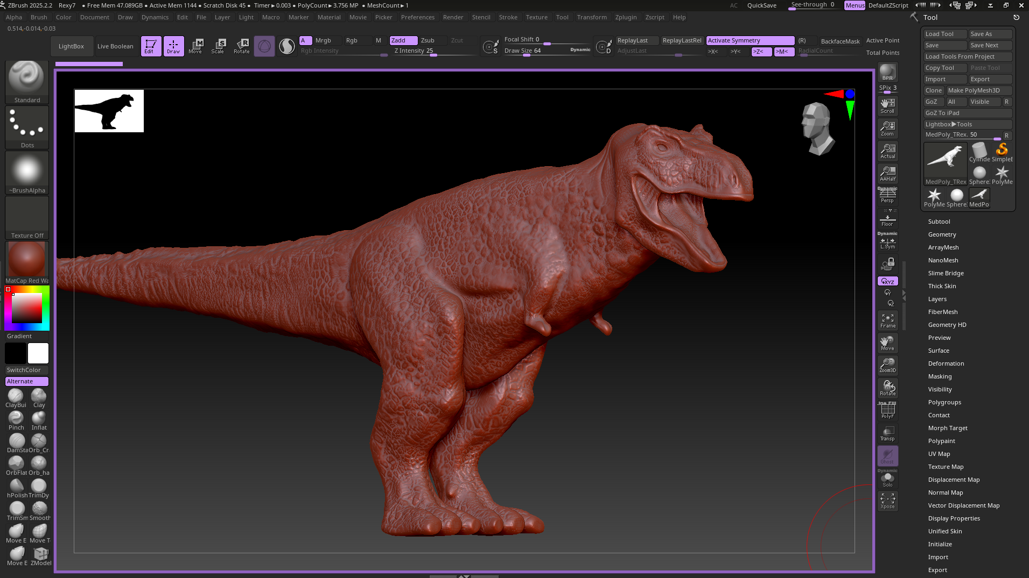This screenshot has width=1029, height=578.
Task: Click the LightBox button
Action: pyautogui.click(x=71, y=46)
